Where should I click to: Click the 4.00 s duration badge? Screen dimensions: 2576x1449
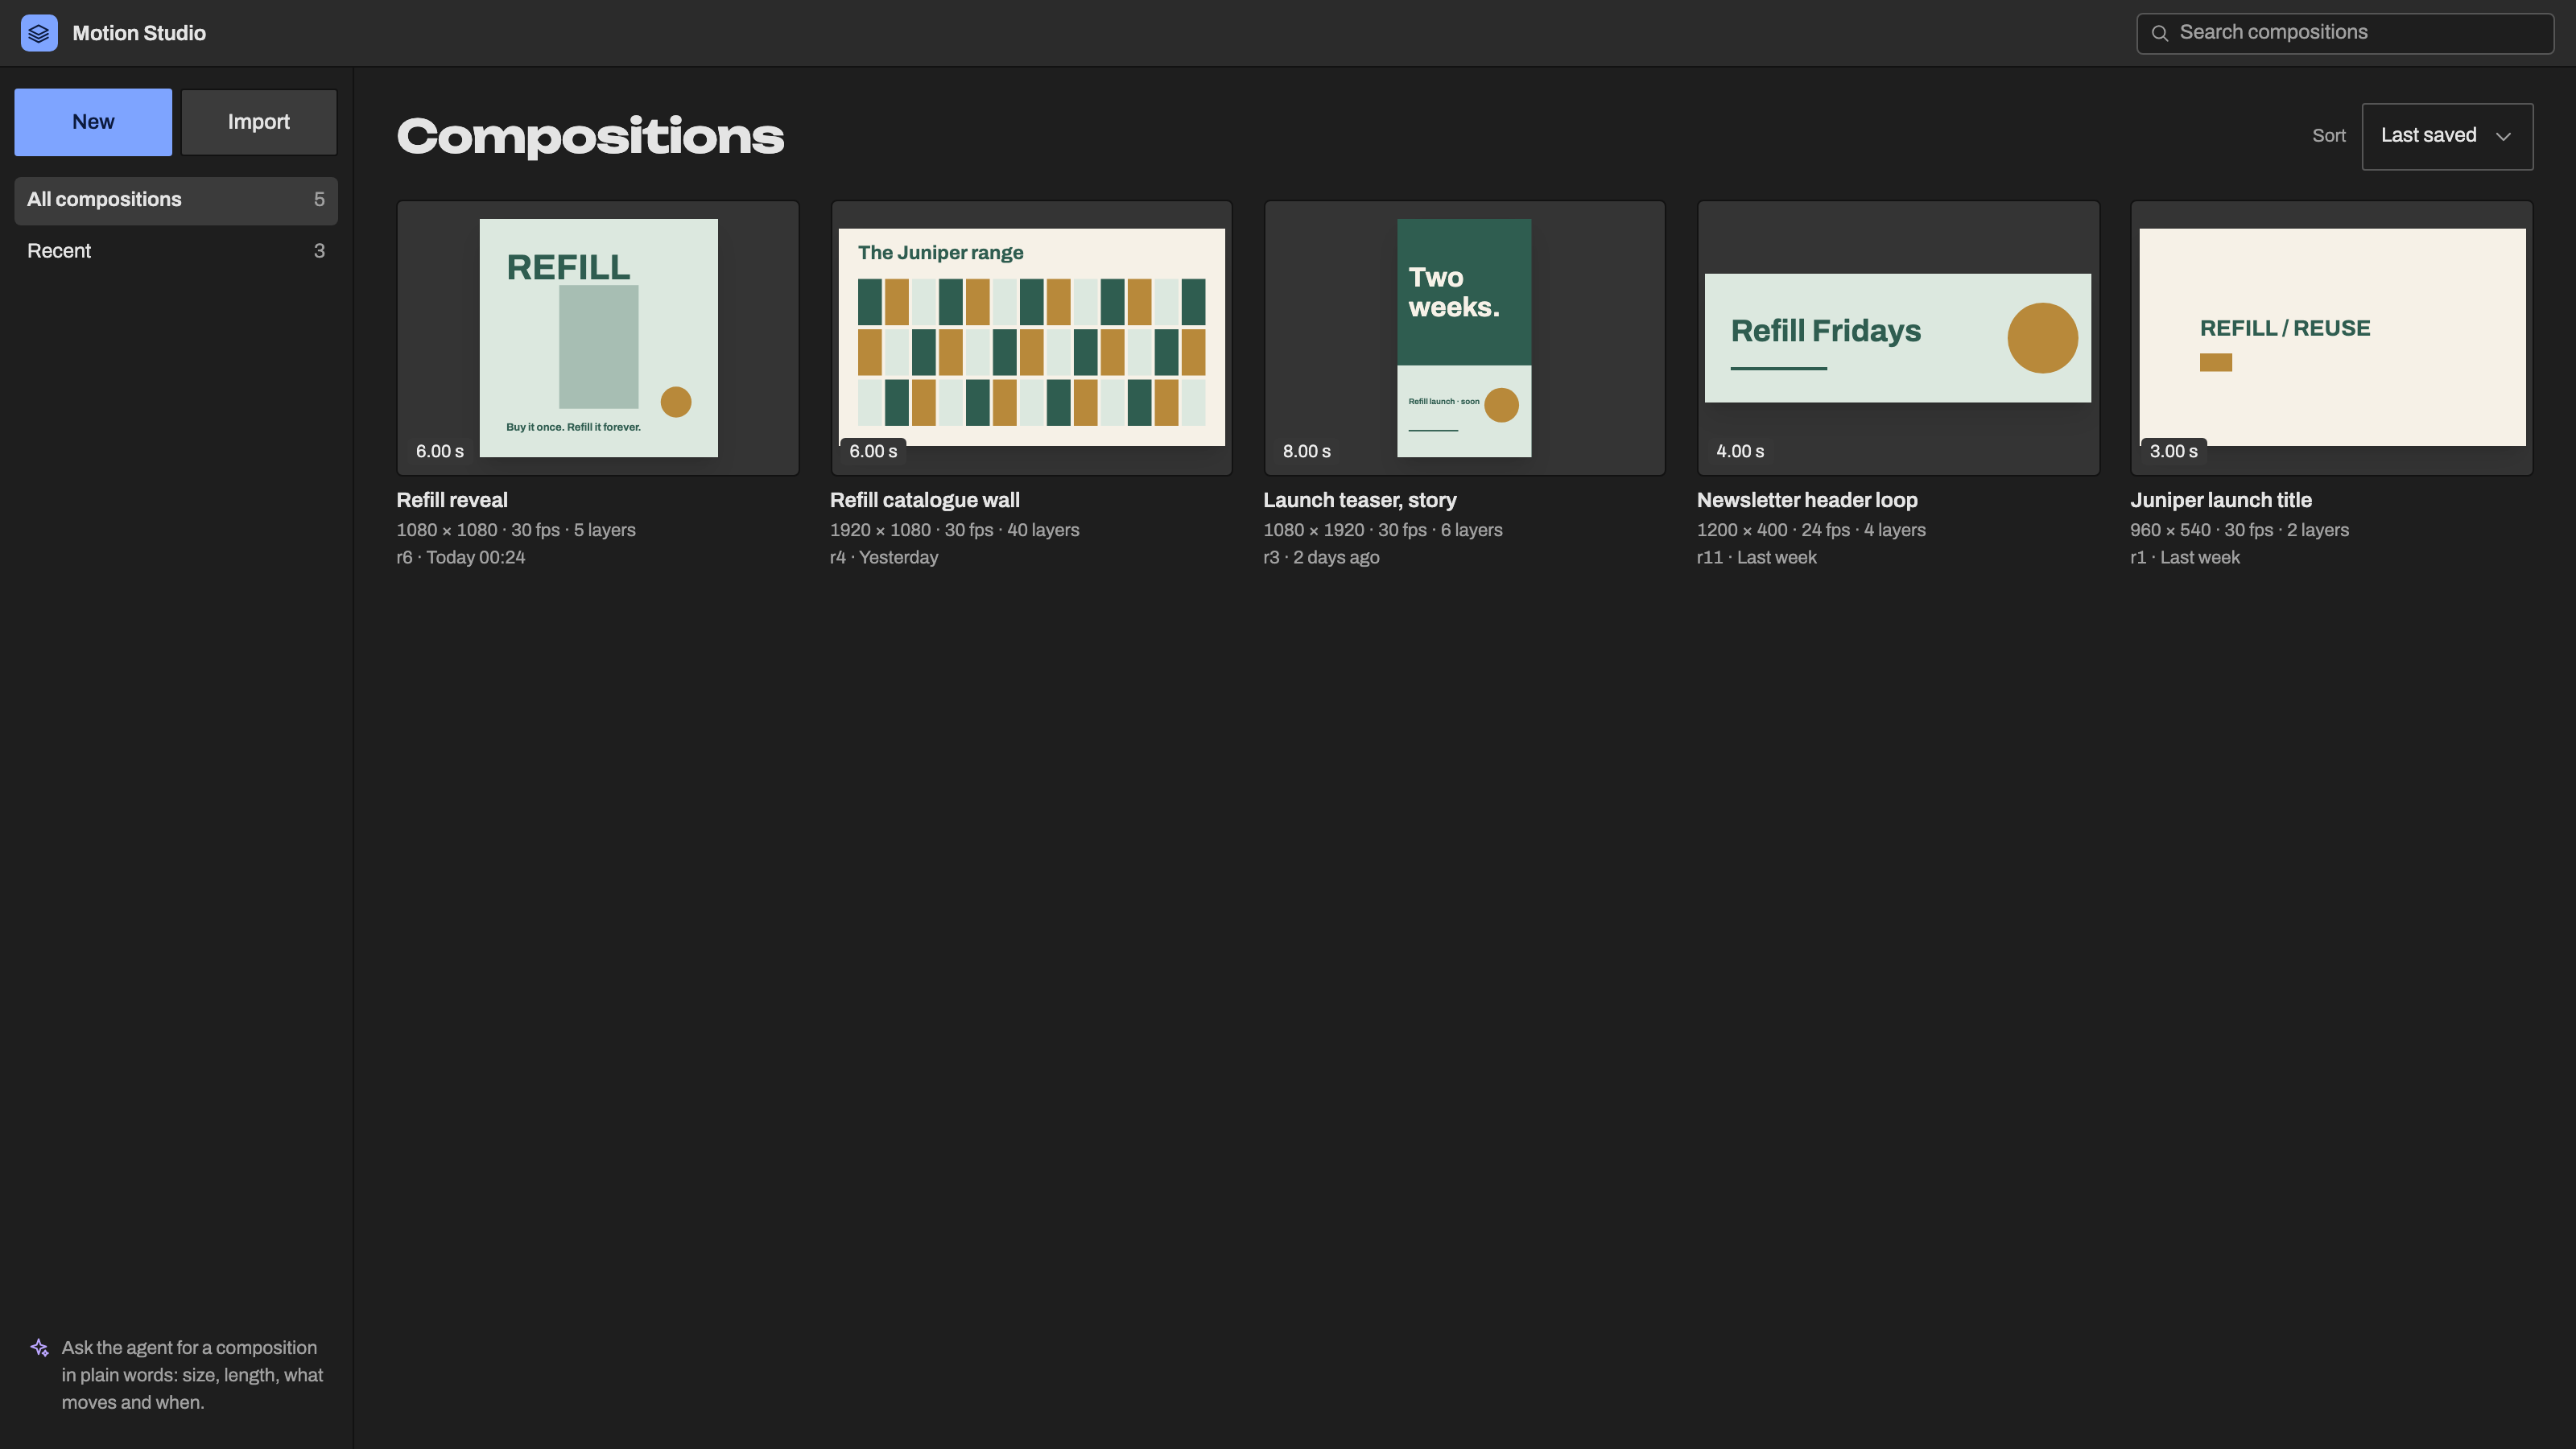1740,451
